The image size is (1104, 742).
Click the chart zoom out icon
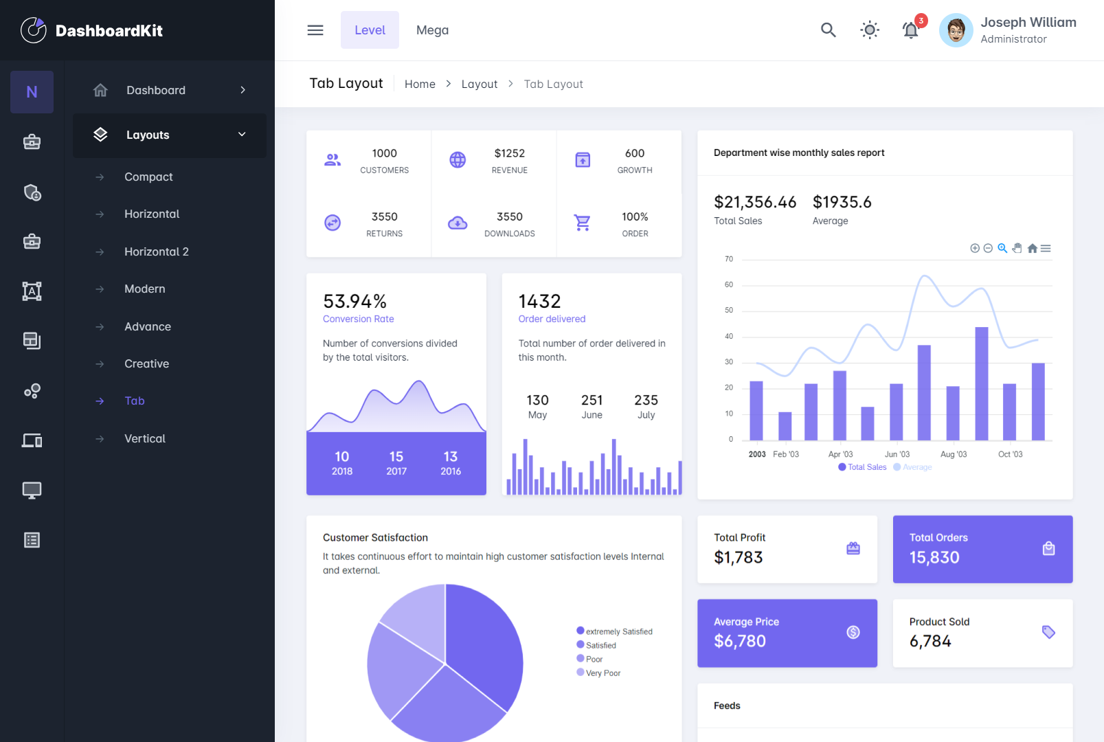[988, 249]
